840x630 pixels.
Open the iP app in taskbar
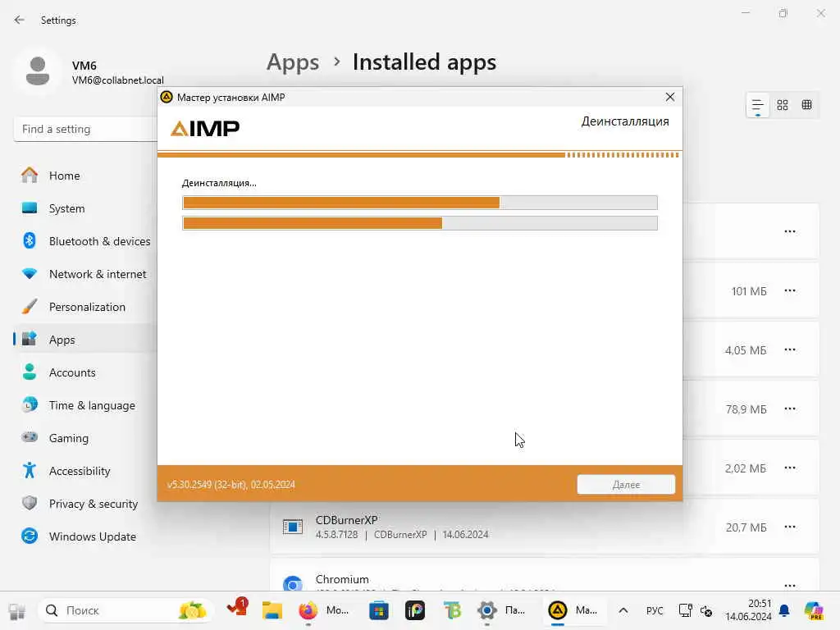415,610
